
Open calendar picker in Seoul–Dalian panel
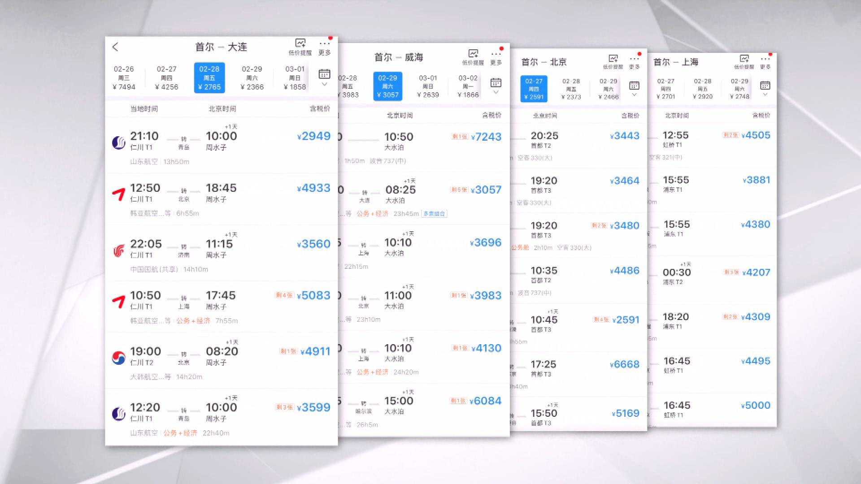324,74
